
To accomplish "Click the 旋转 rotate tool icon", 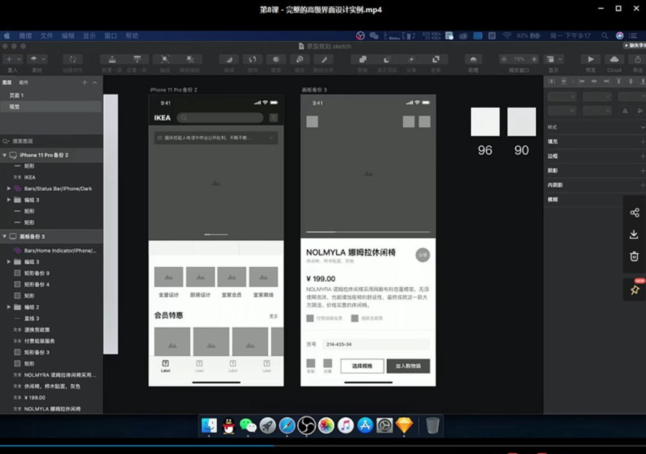I will click(x=253, y=59).
